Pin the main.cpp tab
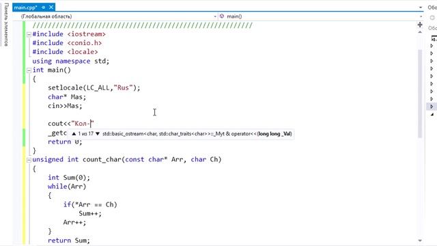The height and width of the screenshot is (246, 437). coord(44,8)
